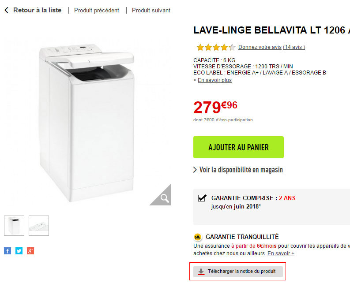Open the 14 avis reviews link
350x283 pixels.
tap(294, 47)
